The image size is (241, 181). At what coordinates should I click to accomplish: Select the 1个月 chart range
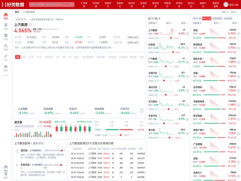tap(31, 57)
